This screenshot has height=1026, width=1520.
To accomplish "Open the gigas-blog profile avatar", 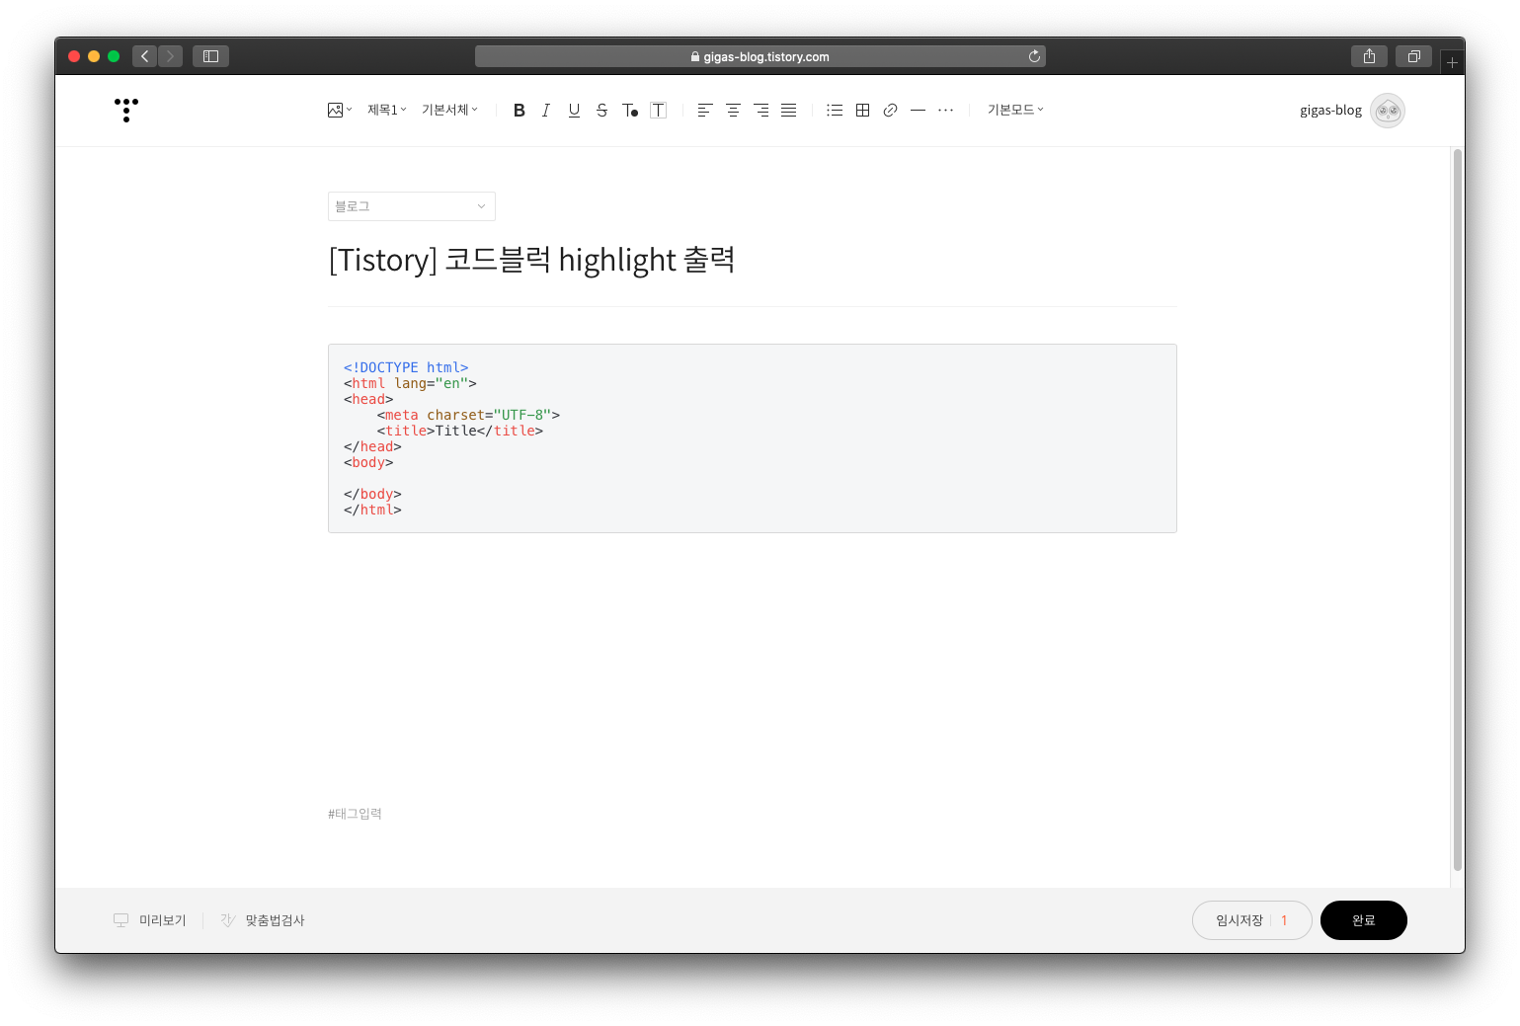I will (x=1387, y=111).
